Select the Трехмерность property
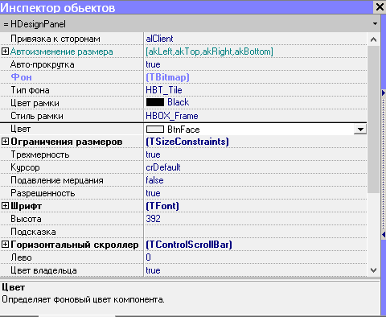This screenshot has width=386, height=317. (x=40, y=154)
